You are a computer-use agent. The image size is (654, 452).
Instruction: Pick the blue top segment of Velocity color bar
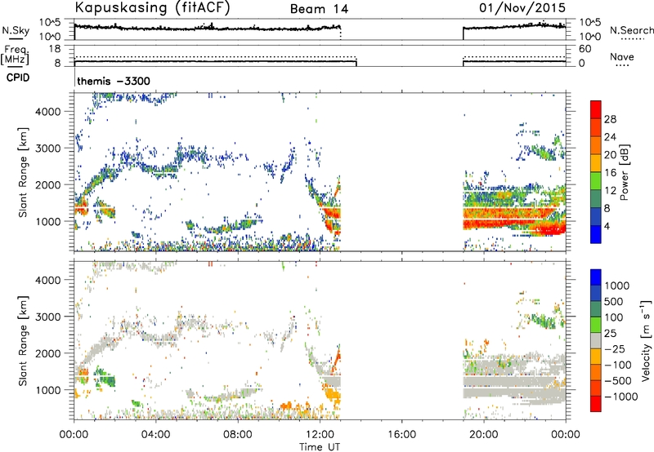click(596, 277)
